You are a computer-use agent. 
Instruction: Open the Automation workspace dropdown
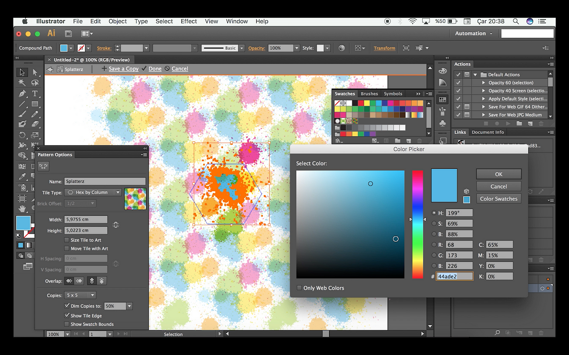473,33
